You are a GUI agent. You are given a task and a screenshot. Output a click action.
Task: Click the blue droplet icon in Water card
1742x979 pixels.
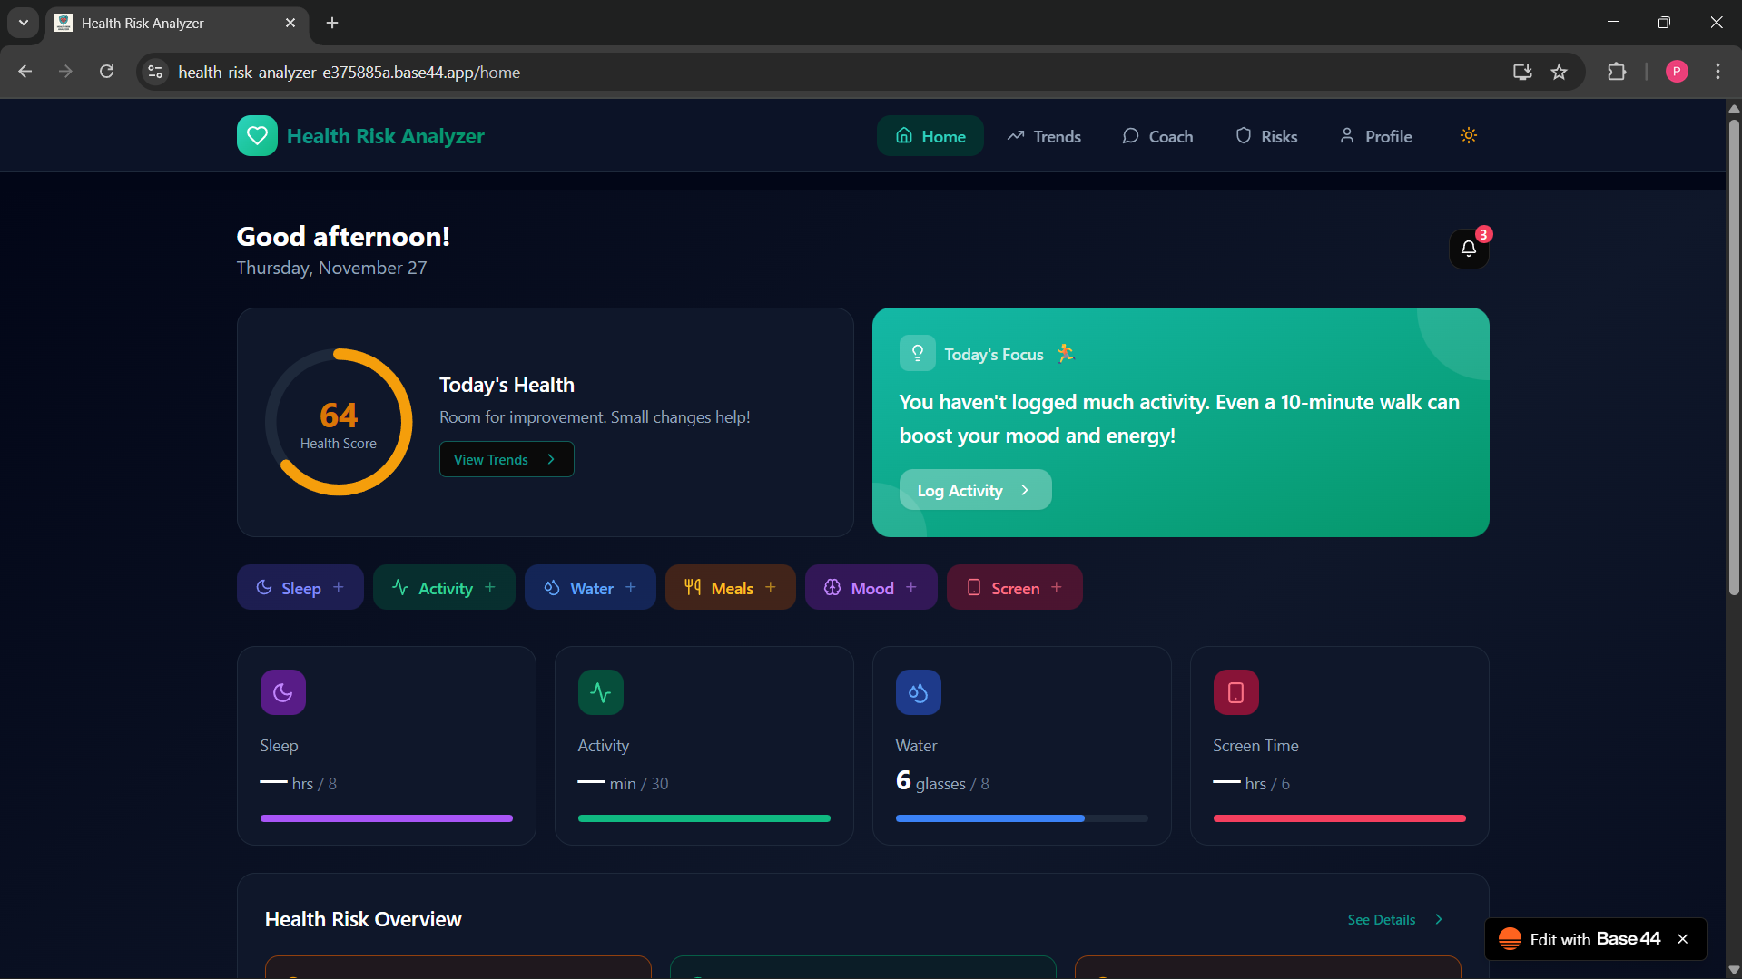[x=919, y=692]
